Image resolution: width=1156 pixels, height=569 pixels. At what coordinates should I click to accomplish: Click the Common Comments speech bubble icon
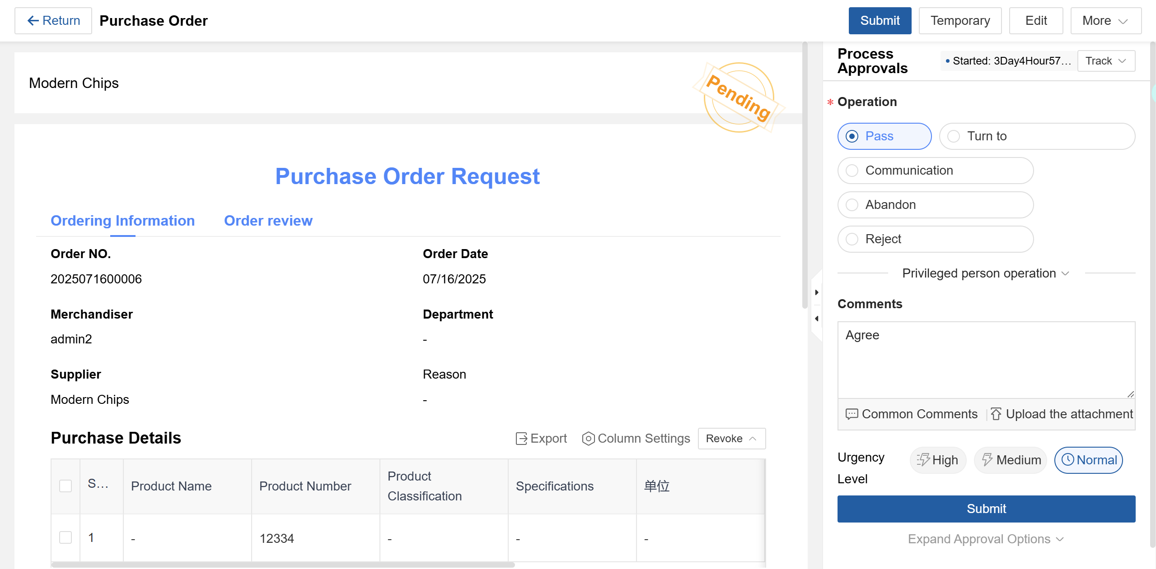[x=852, y=414]
